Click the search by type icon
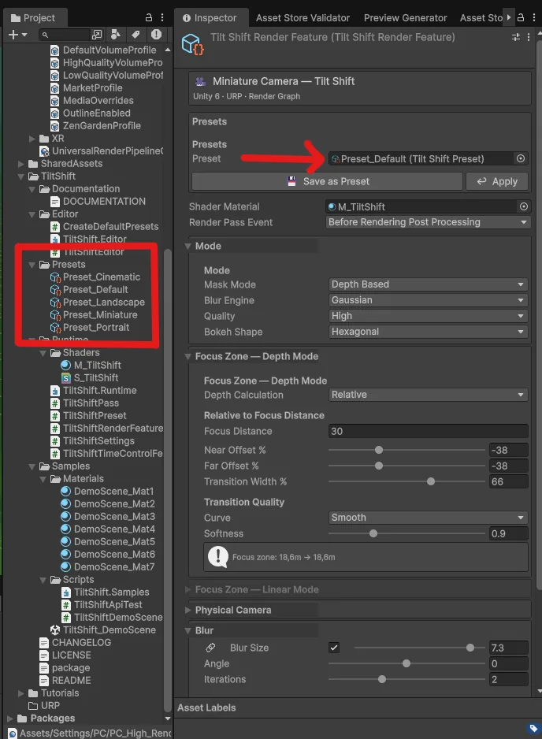Image resolution: width=542 pixels, height=739 pixels. [115, 35]
